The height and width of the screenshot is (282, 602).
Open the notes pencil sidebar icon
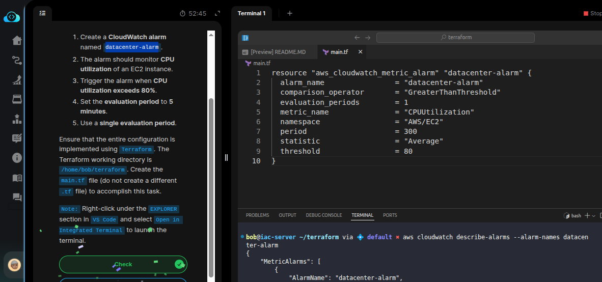[17, 138]
